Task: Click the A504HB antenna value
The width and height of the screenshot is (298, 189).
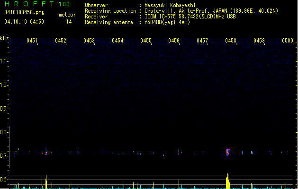Action: tap(167, 22)
